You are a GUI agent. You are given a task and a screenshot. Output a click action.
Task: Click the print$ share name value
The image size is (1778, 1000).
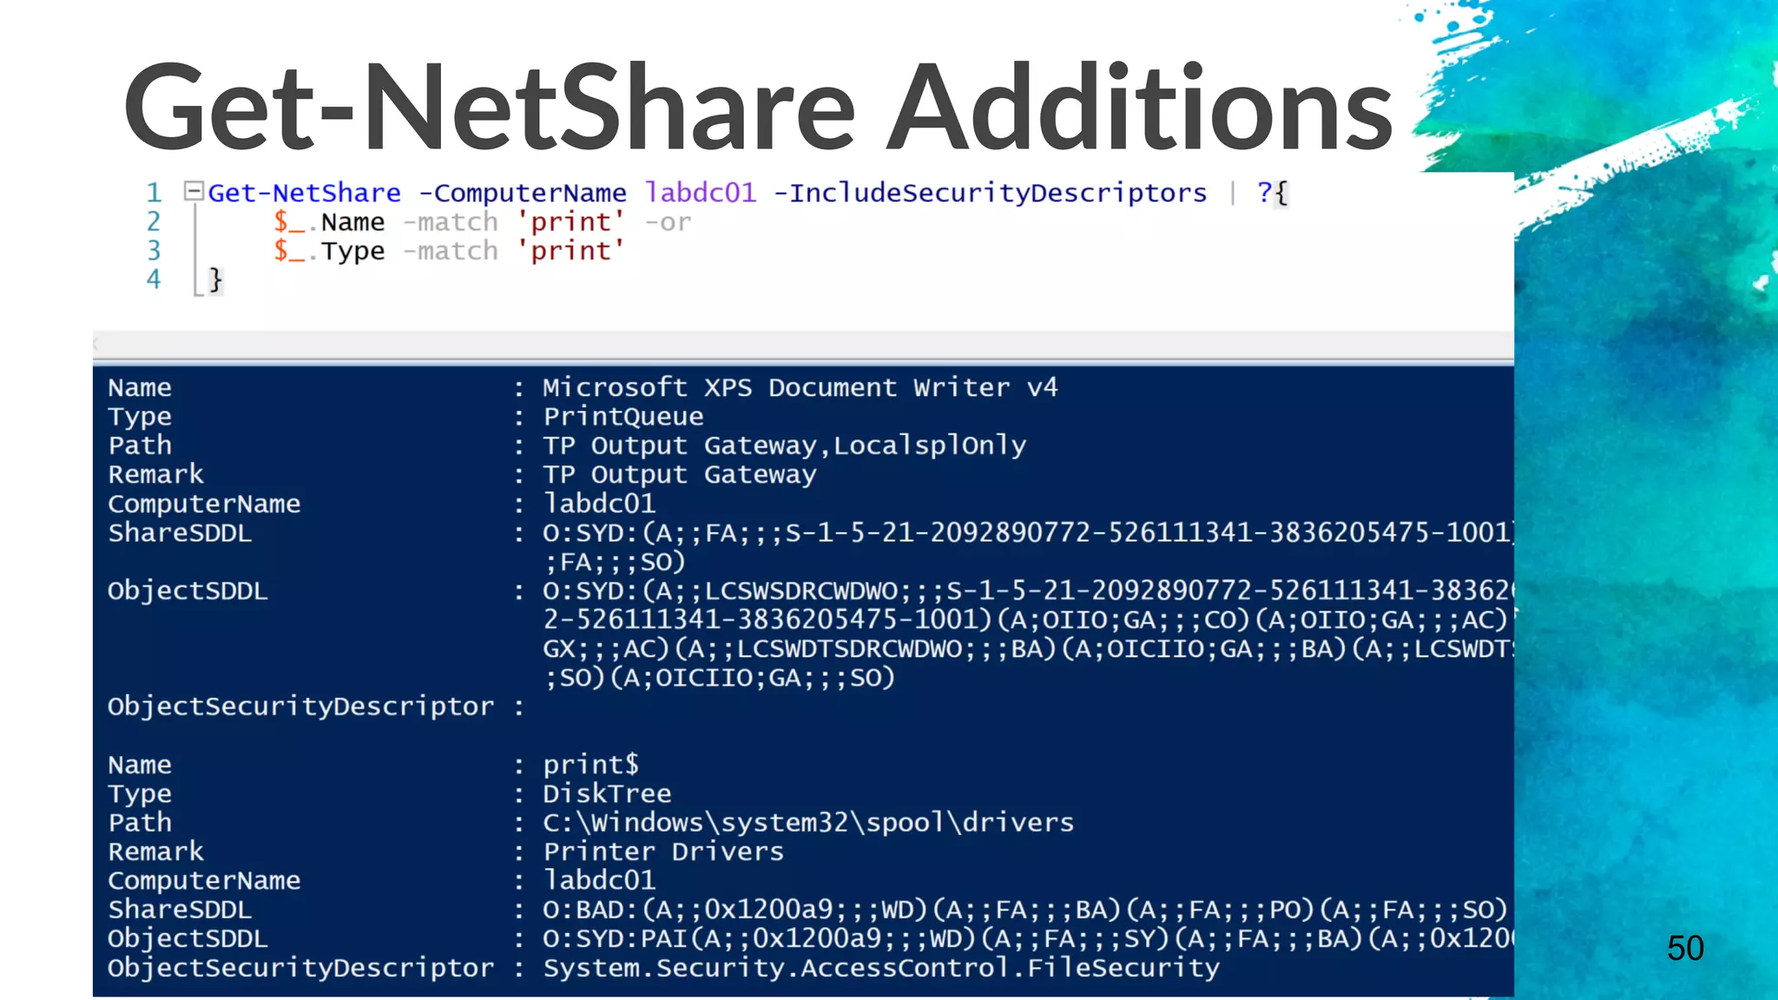pos(591,765)
